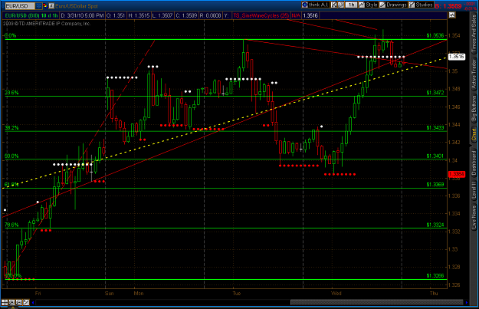Open the Dashboard side tab
479x309 pixels.
click(x=474, y=163)
